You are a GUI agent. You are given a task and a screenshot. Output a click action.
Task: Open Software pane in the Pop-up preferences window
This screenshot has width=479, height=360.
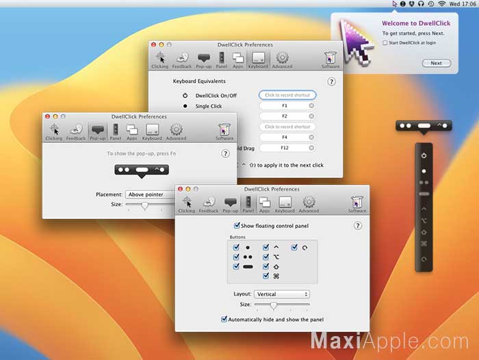click(x=224, y=132)
